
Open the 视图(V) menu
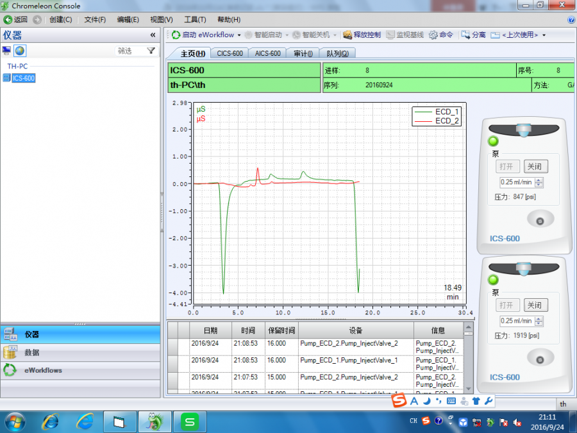tap(161, 20)
